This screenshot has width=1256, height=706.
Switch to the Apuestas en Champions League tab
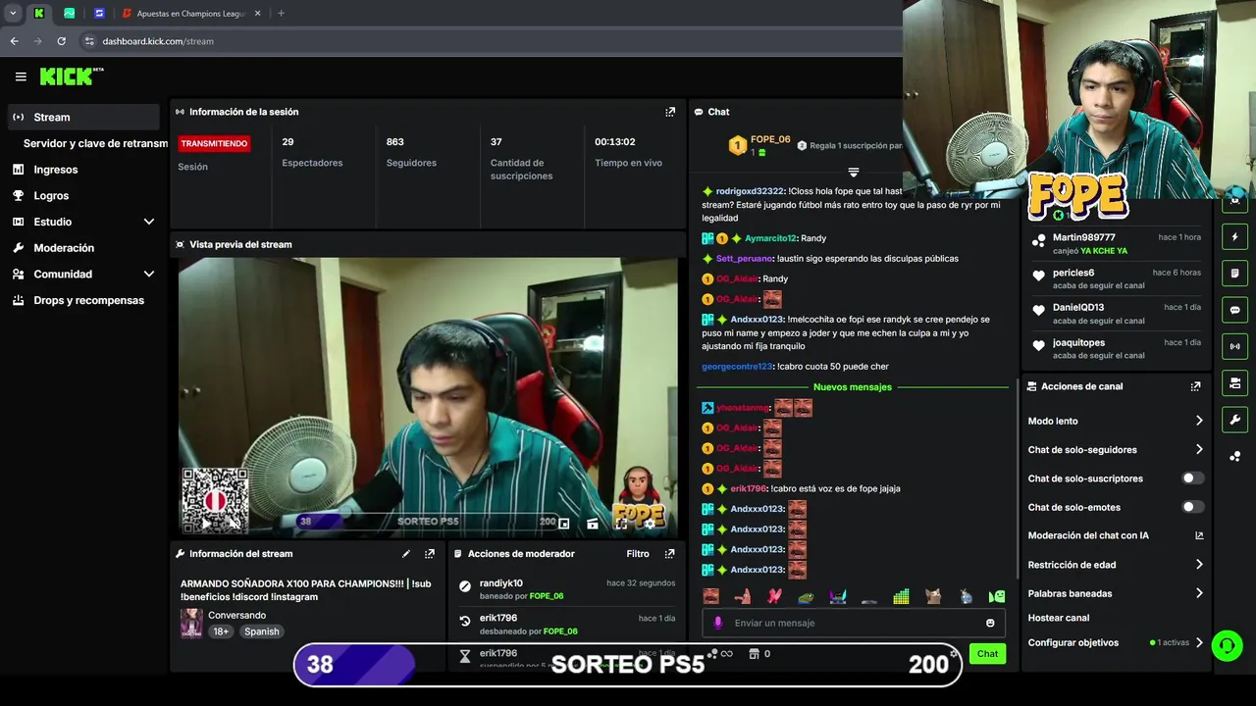pos(190,14)
